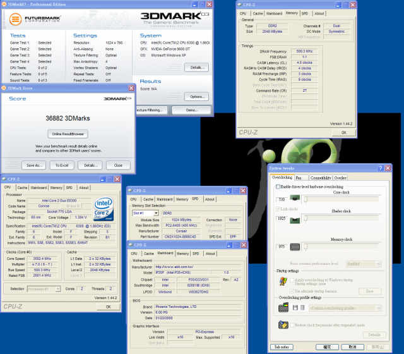Click the 3DMark03 logo in the Score window
This screenshot has width=404, height=354.
tap(117, 99)
